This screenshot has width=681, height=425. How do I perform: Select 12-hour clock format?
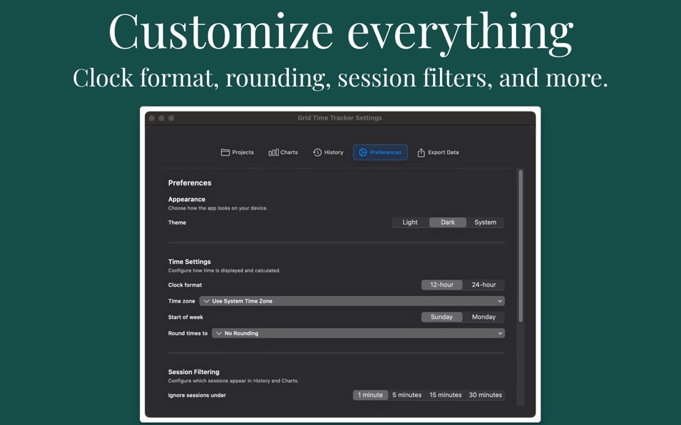(x=442, y=285)
